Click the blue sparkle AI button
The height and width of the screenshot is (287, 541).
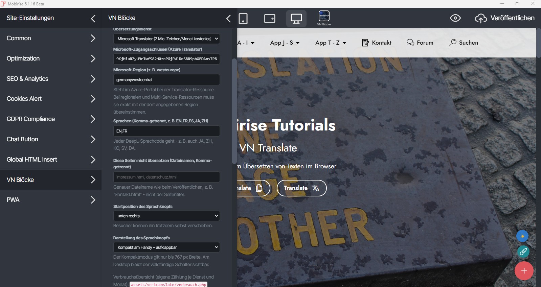coord(522,236)
